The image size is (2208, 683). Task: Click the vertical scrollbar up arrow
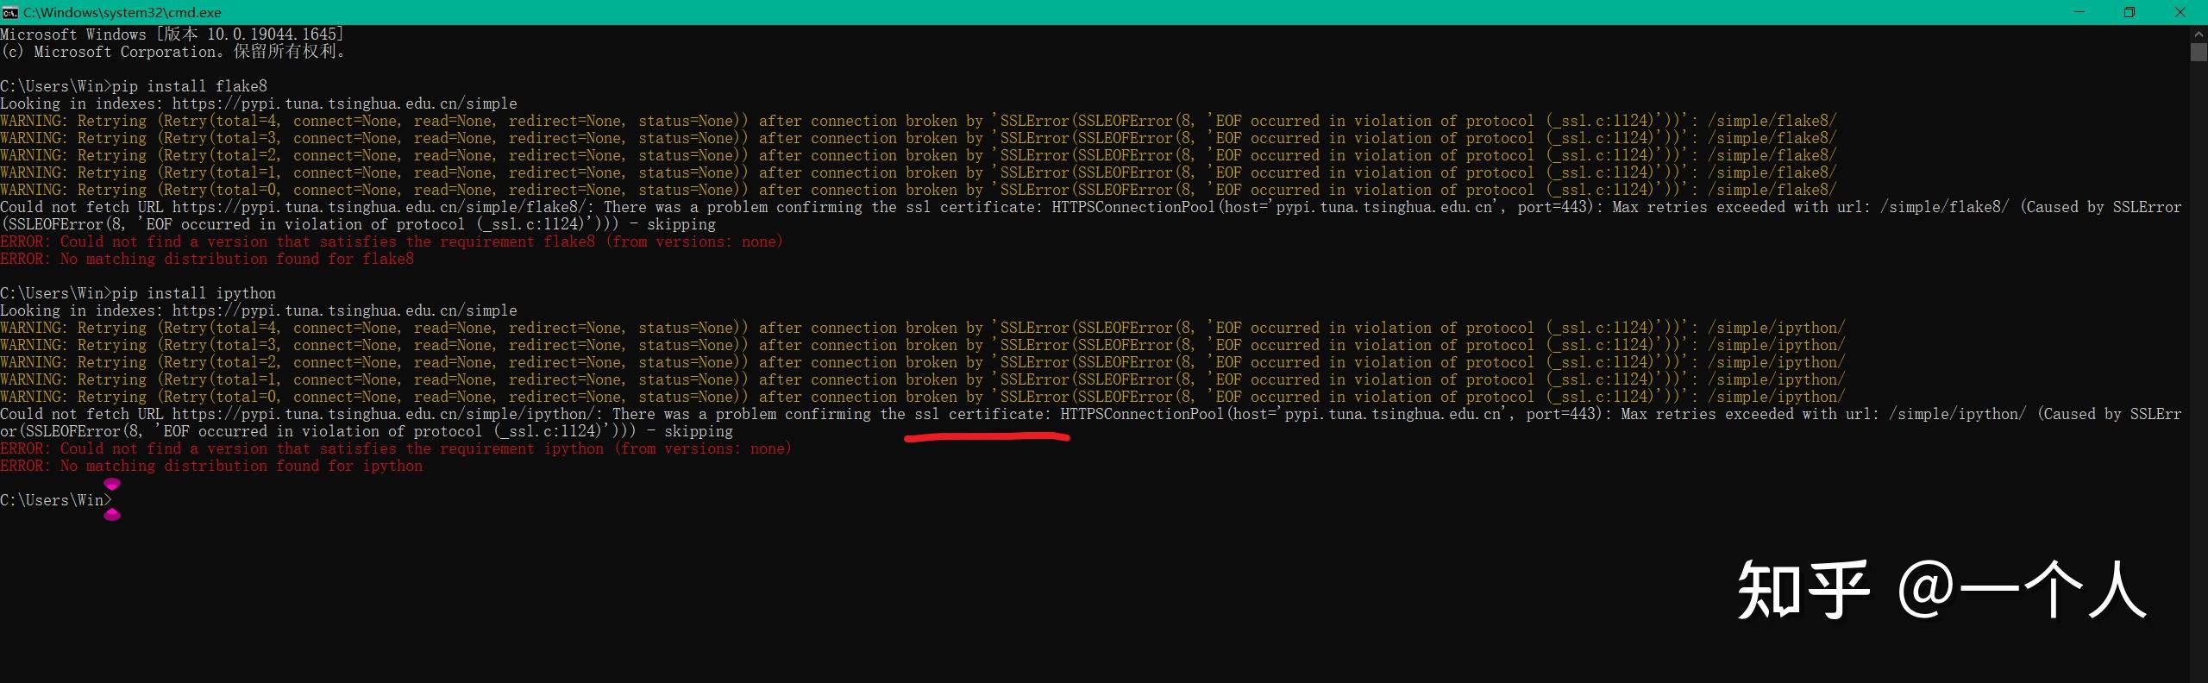point(2199,34)
